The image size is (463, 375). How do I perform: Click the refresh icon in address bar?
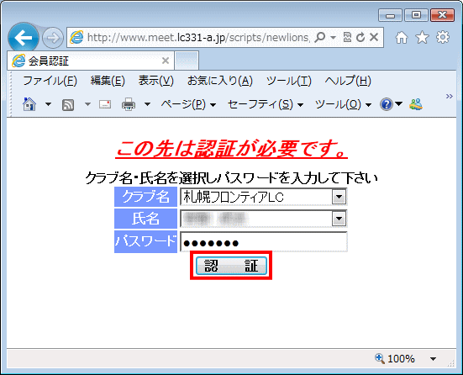click(x=360, y=38)
